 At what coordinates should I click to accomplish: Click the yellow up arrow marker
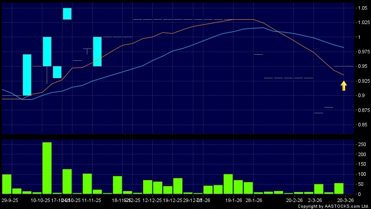pyautogui.click(x=344, y=85)
